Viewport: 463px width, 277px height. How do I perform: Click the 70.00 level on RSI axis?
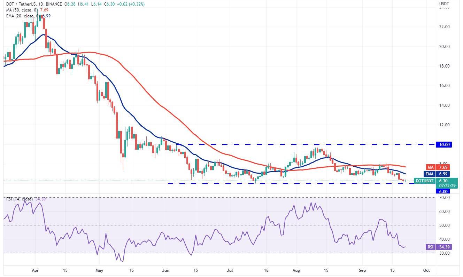[444, 198]
